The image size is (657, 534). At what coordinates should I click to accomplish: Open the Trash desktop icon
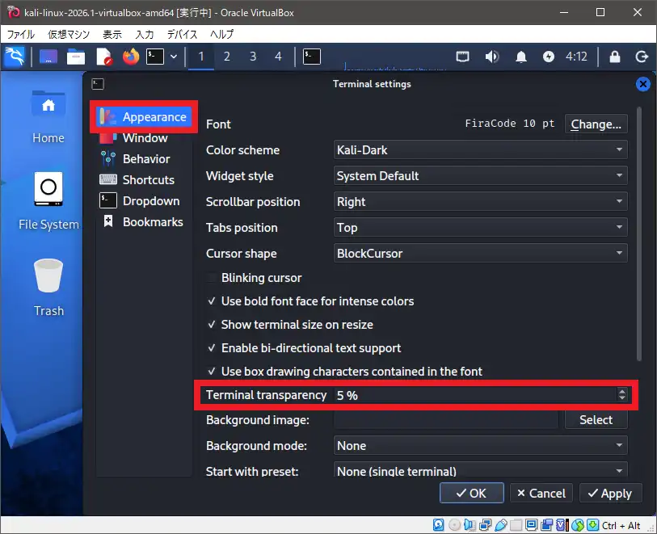[x=48, y=287]
